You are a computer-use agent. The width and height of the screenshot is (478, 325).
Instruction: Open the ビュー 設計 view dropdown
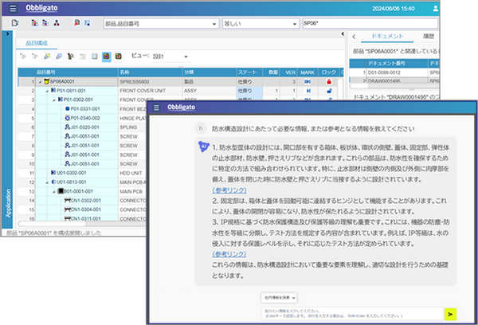[186, 57]
